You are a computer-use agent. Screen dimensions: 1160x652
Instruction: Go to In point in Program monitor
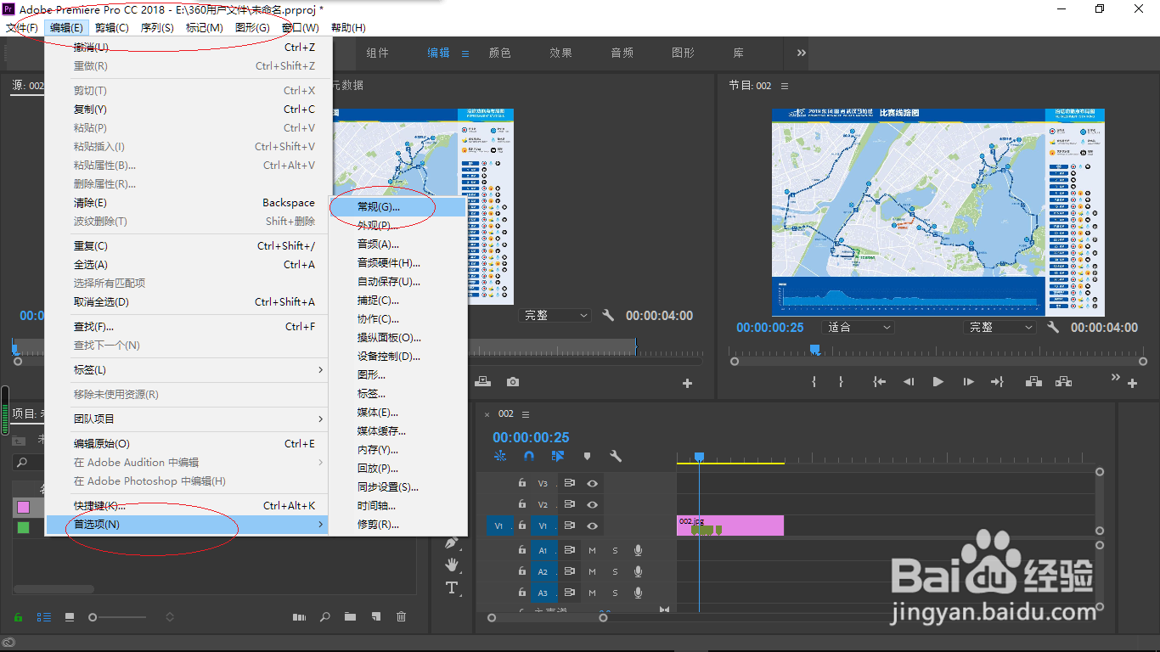click(x=880, y=382)
